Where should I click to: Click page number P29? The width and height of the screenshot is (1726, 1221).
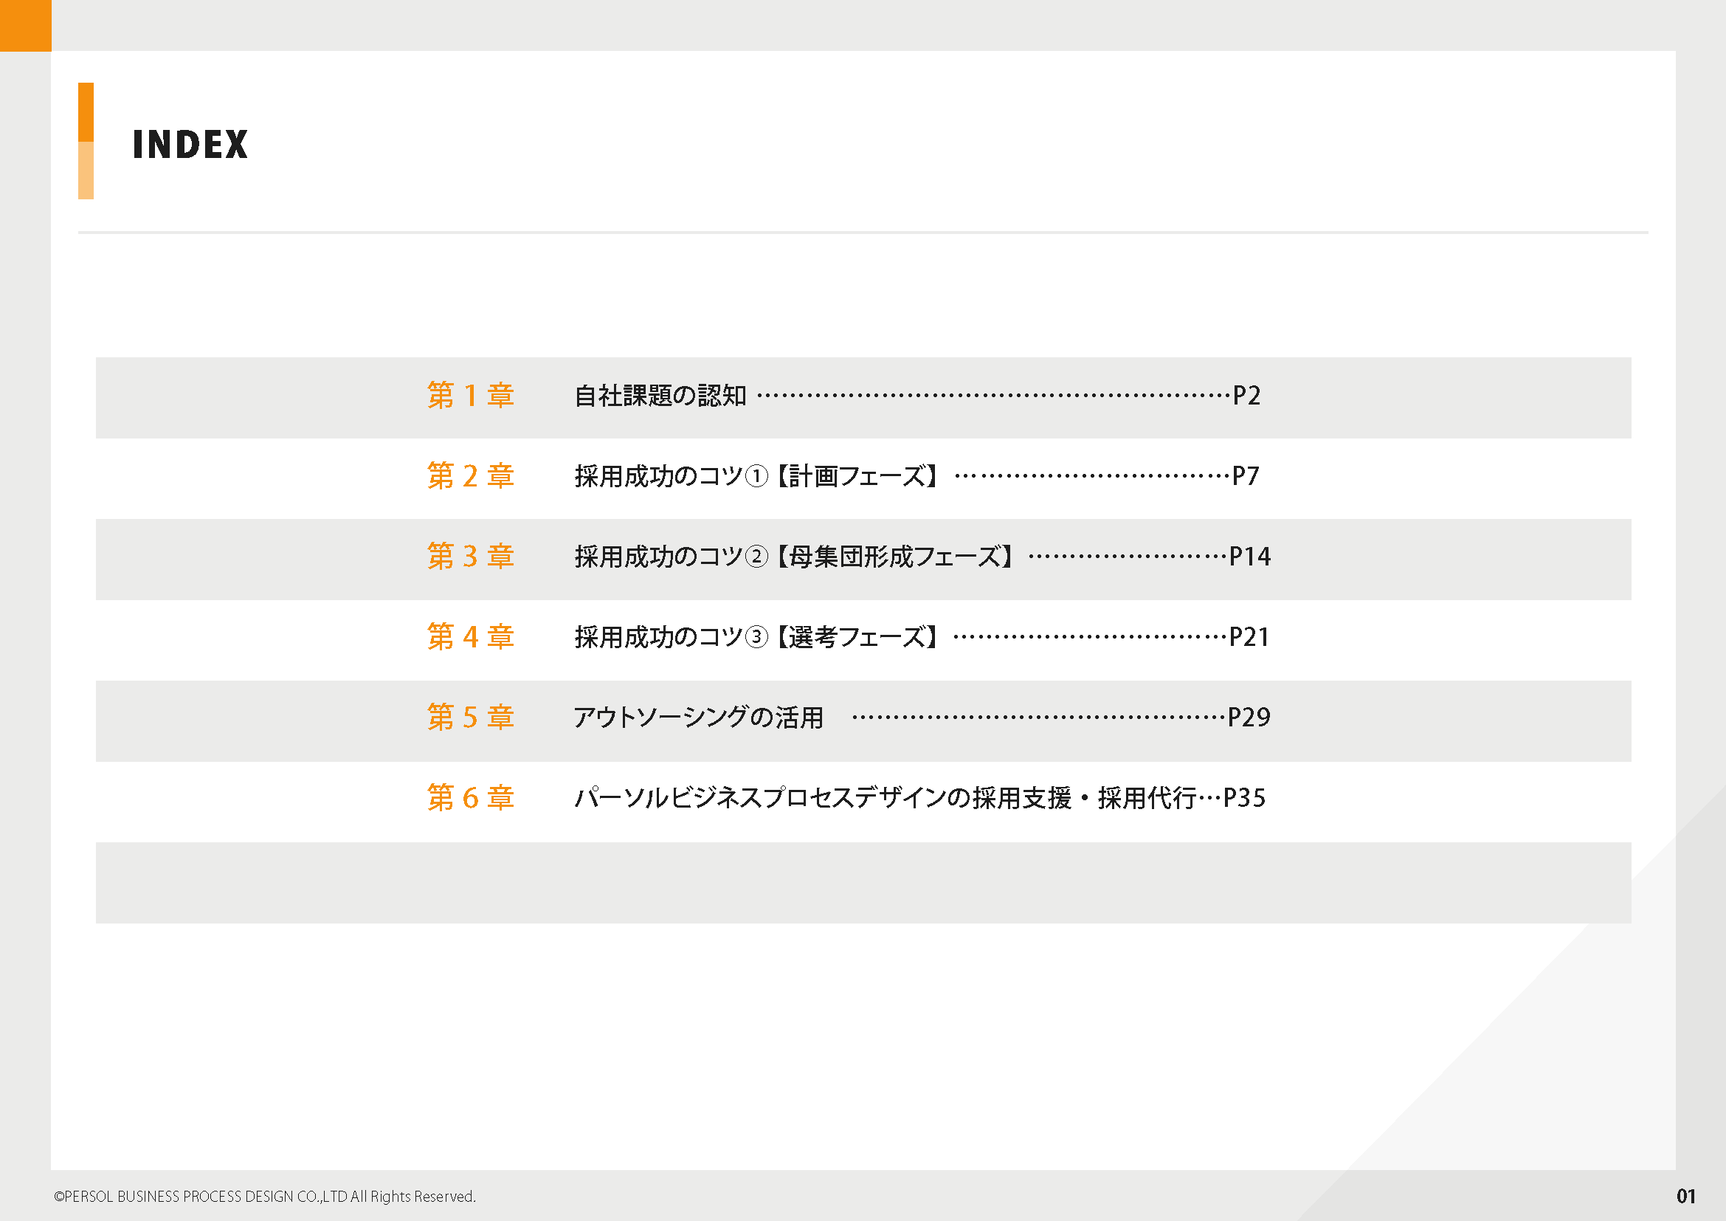pyautogui.click(x=1249, y=718)
